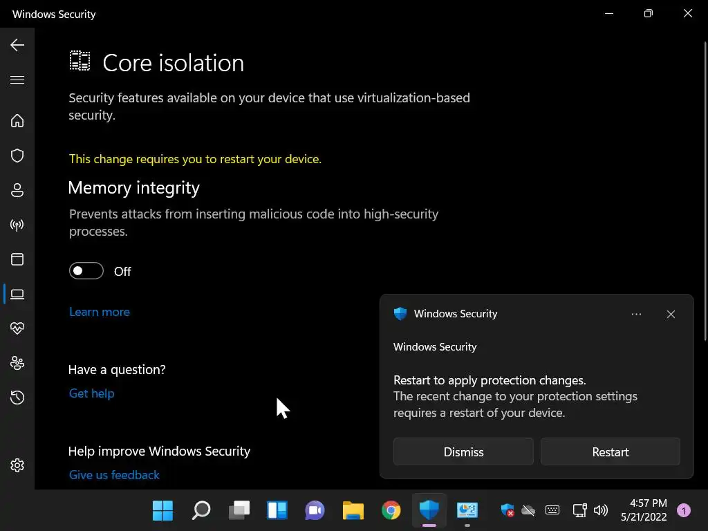Open the hamburger navigation menu
Viewport: 708px width, 531px height.
tap(17, 80)
